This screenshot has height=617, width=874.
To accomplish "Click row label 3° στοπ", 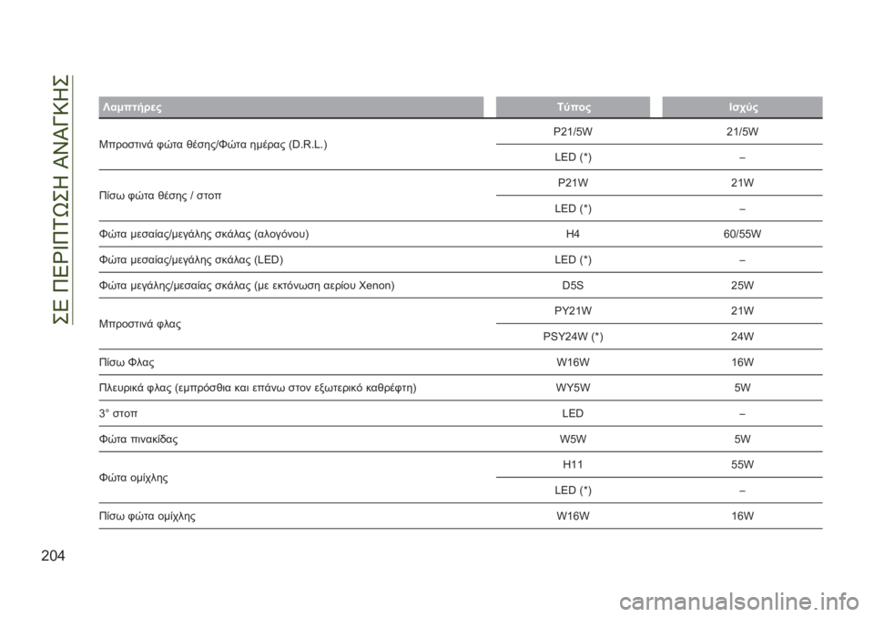I will 118,413.
